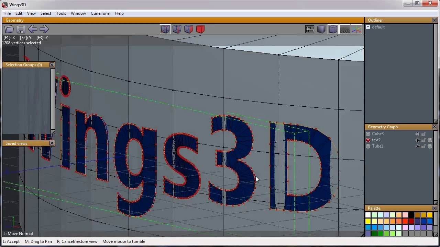
Task: Switch to body selection mode red cube
Action: click(x=200, y=29)
